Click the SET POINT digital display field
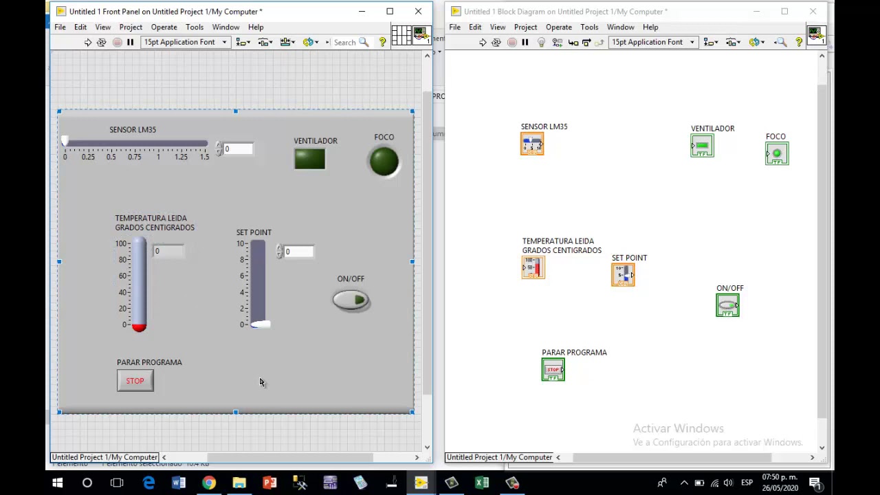Screen dimensions: 880x495 298,252
